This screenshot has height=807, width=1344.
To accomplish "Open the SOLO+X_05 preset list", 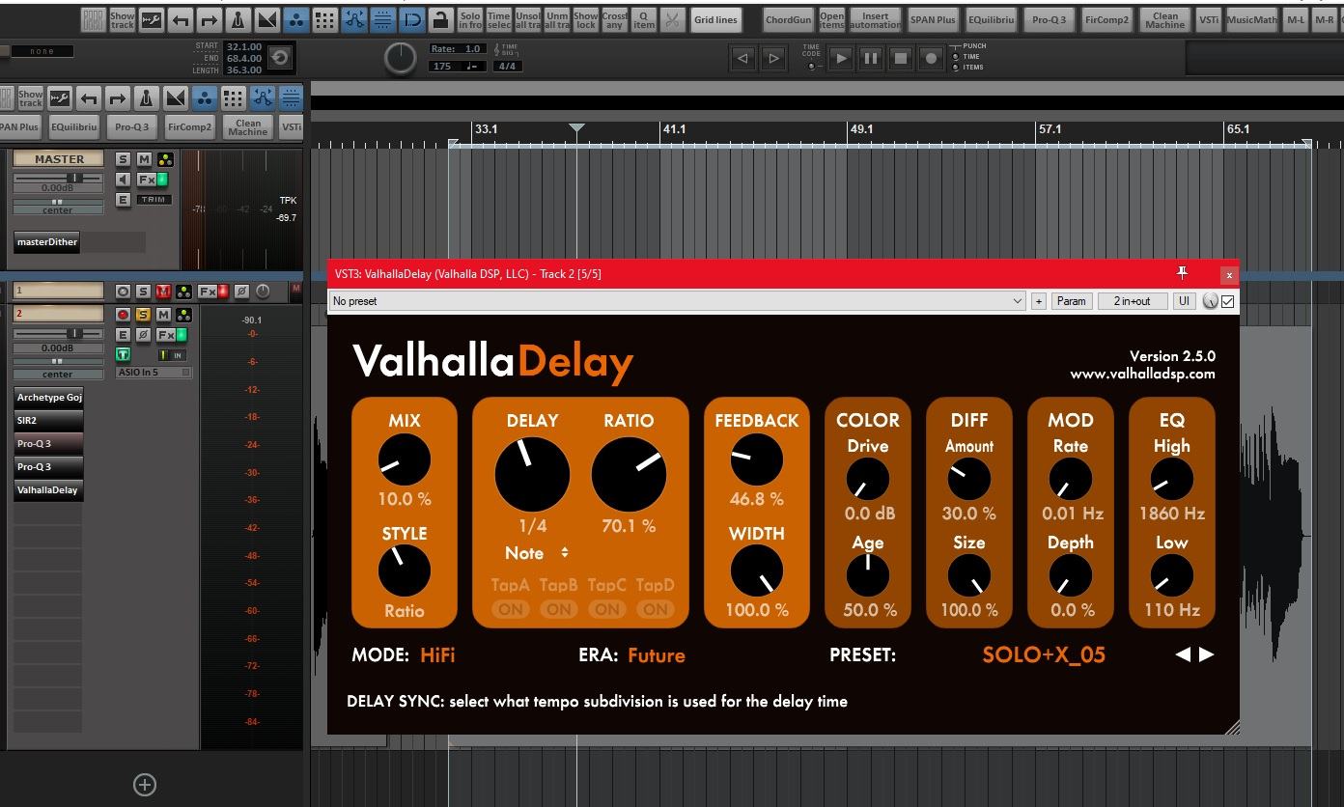I will coord(1044,654).
